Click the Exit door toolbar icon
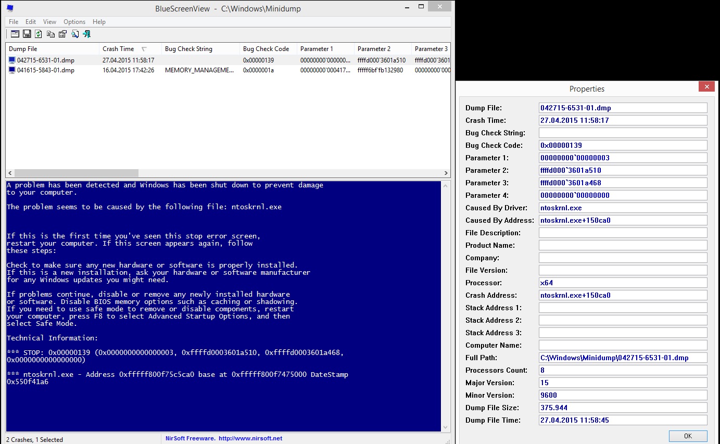The height and width of the screenshot is (444, 720). coord(86,34)
